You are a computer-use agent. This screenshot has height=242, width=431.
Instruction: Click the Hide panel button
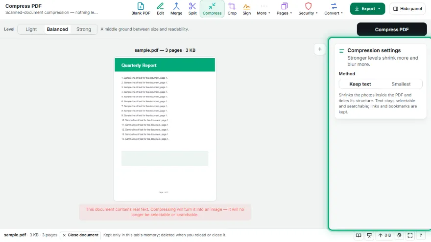point(407,9)
